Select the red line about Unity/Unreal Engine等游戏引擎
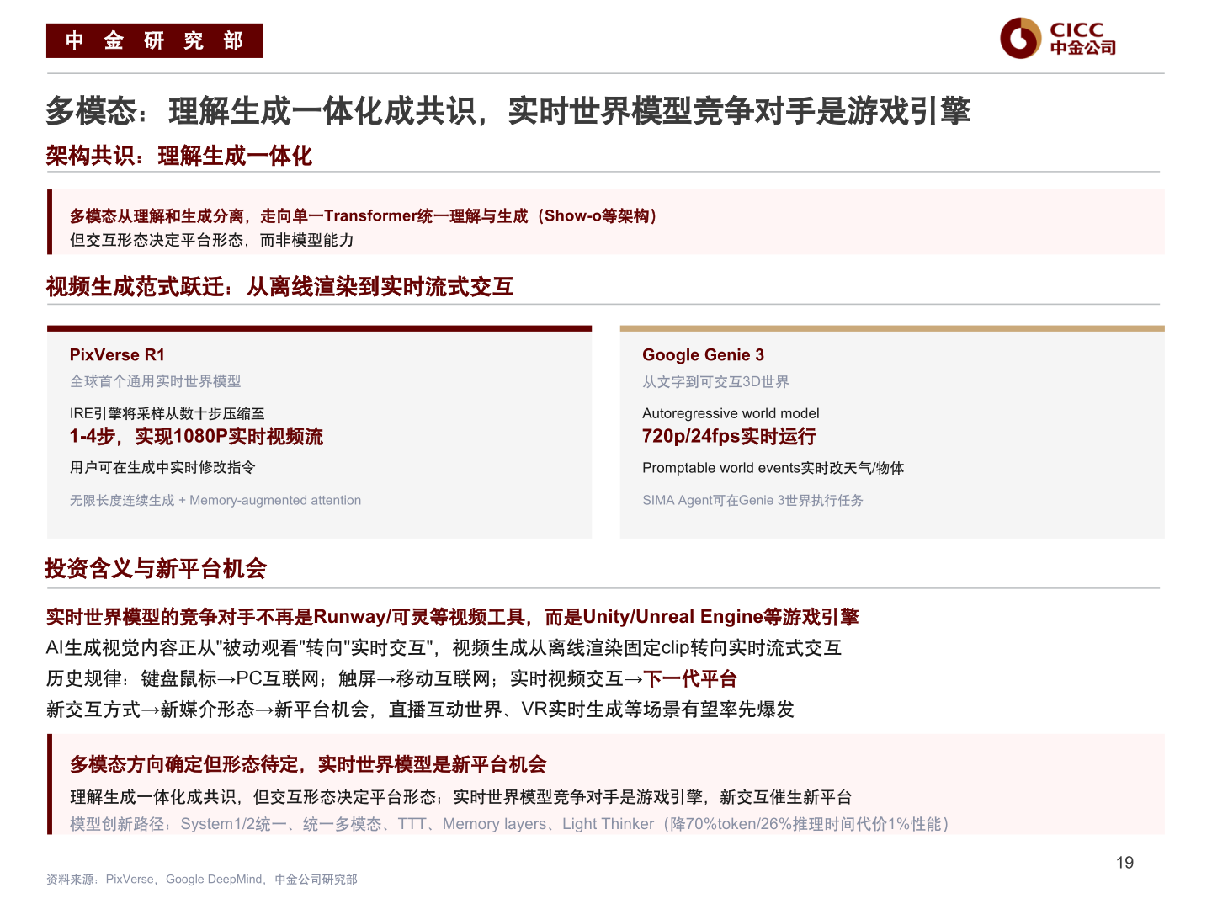 point(453,617)
